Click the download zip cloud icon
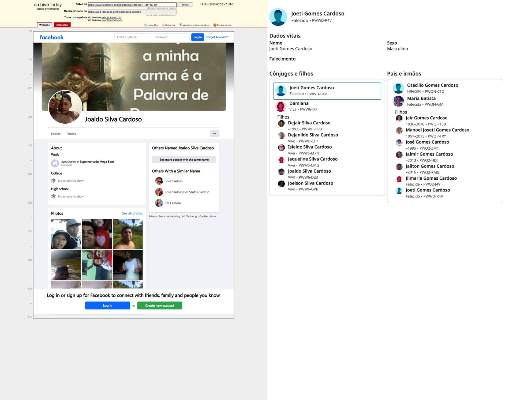 (x=164, y=25)
